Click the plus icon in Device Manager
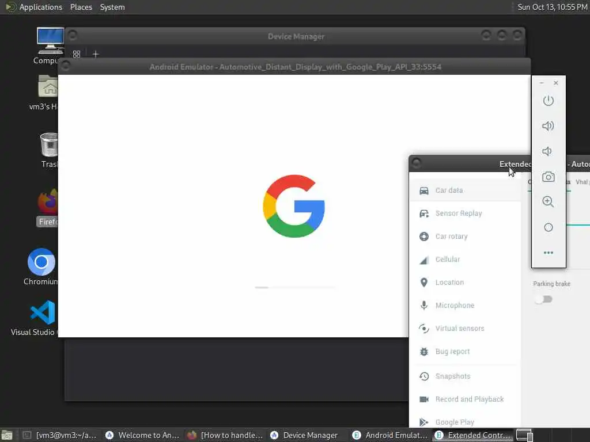This screenshot has height=442, width=590. pyautogui.click(x=96, y=54)
